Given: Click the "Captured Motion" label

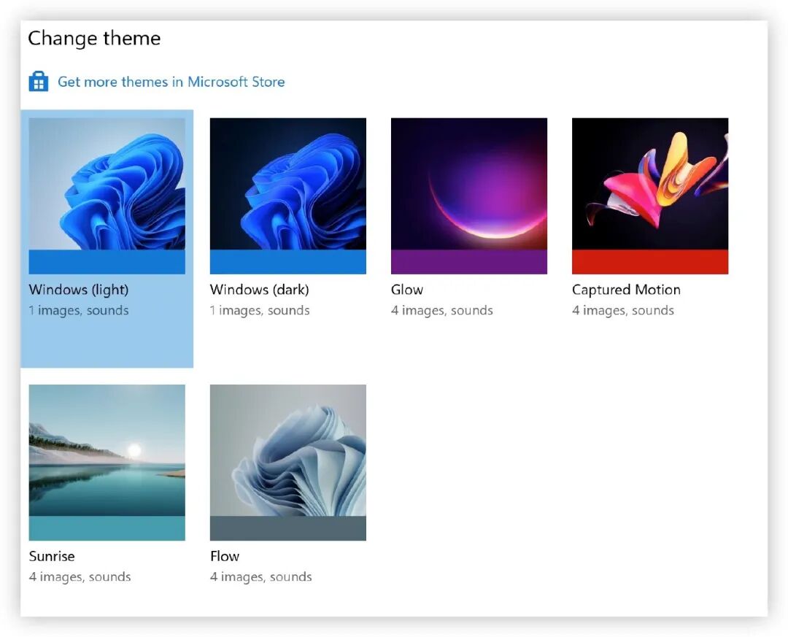Looking at the screenshot, I should click(x=626, y=289).
